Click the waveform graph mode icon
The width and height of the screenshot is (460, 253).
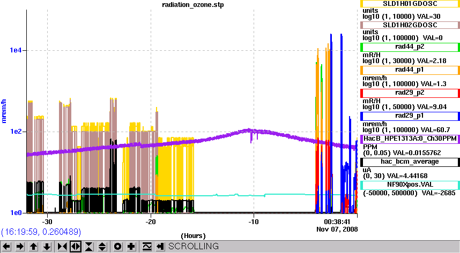[x=147, y=247]
